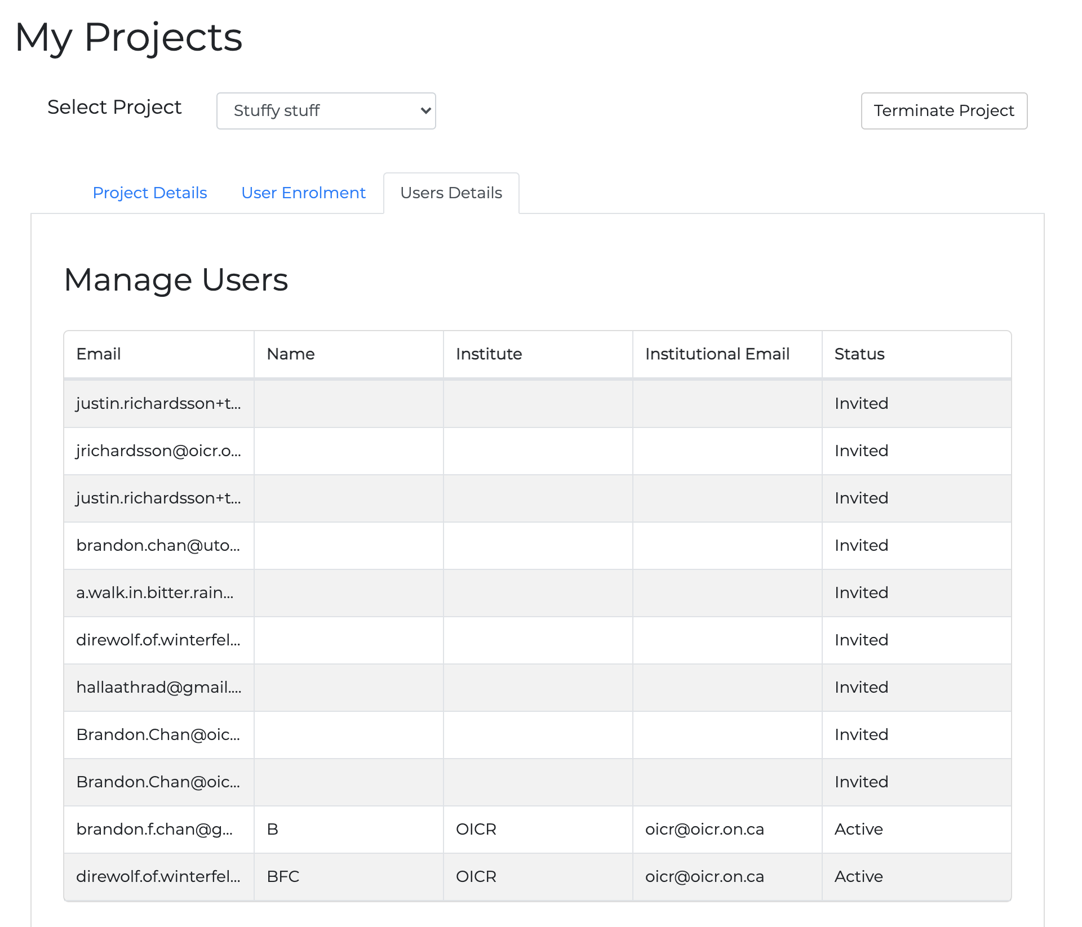Click oicr@oicr.on.ca in the BFC row
The height and width of the screenshot is (927, 1082).
click(727, 877)
